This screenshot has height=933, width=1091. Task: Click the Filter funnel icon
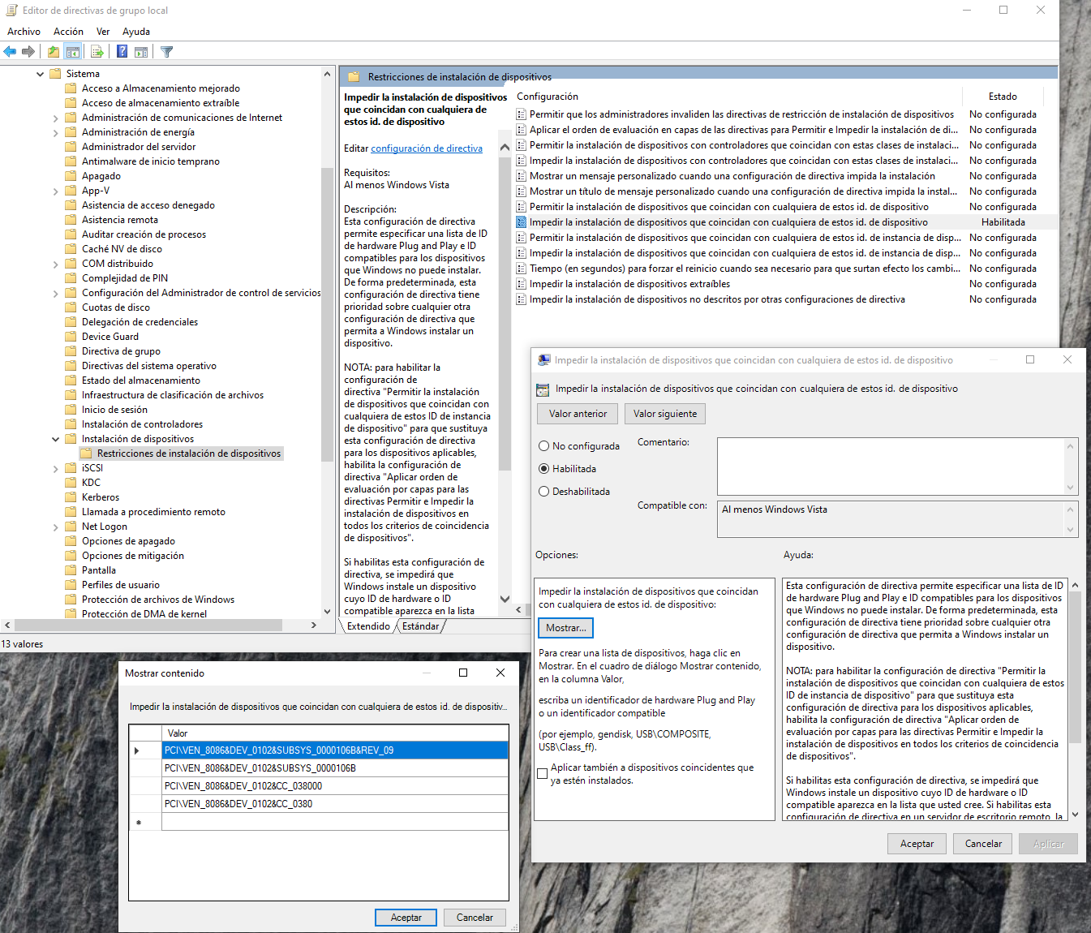pyautogui.click(x=166, y=52)
